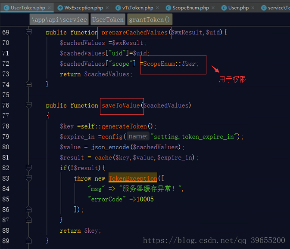This screenshot has width=290, height=249.
Task: Click fold end marker at line 87
Action: click(x=29, y=220)
